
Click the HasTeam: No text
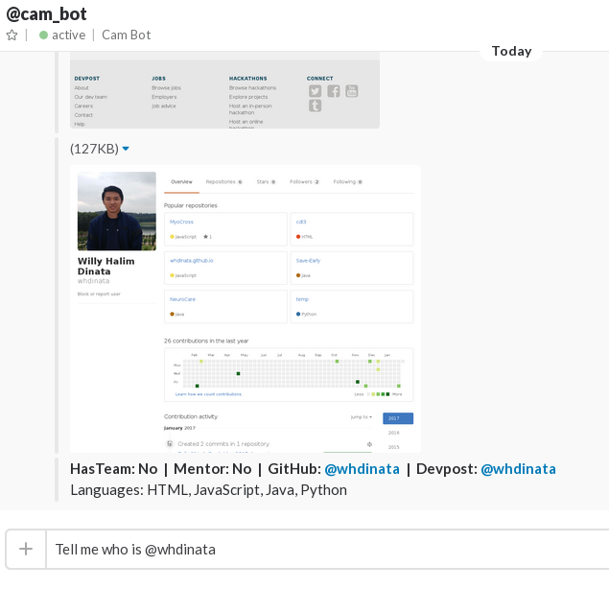114,469
